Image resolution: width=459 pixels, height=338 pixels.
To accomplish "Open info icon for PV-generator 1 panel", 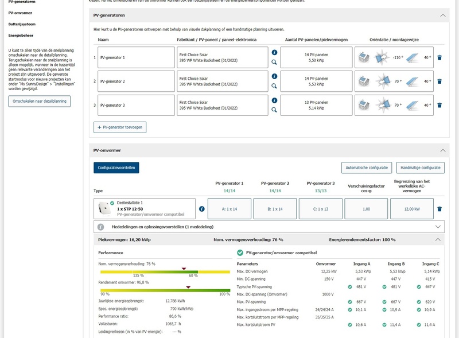I will click(x=274, y=52).
